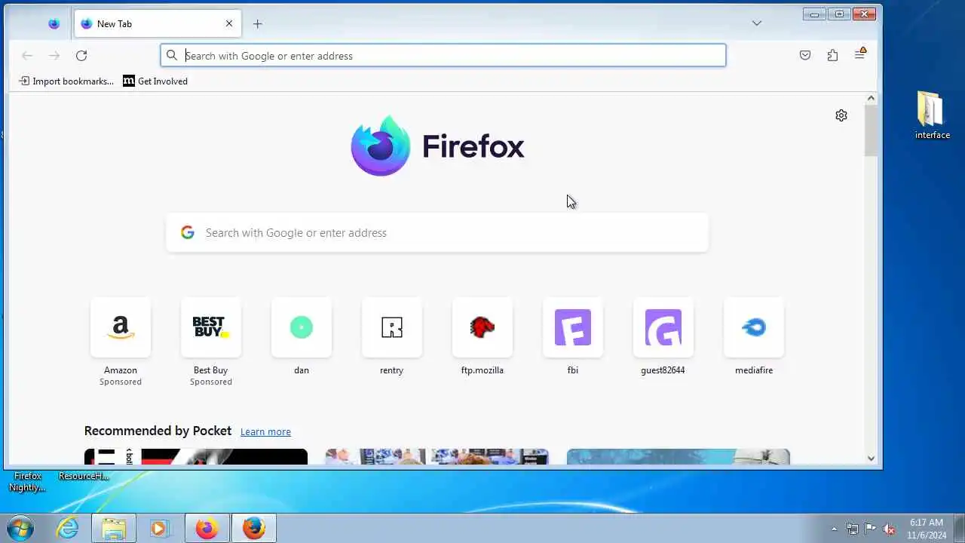The height and width of the screenshot is (543, 965).
Task: Close the New Tab tab
Action: click(229, 23)
